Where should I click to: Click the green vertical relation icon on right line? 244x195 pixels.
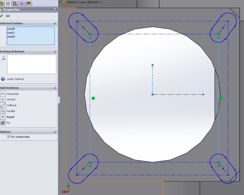point(222,98)
